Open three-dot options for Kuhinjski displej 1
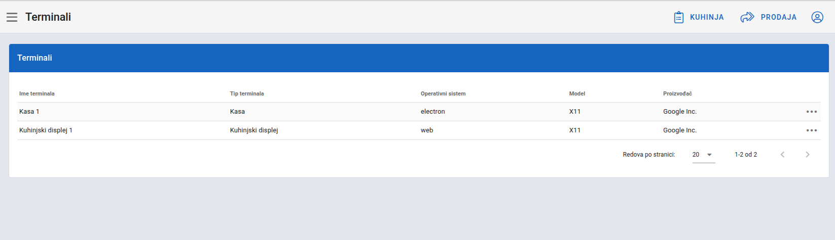 tap(811, 130)
